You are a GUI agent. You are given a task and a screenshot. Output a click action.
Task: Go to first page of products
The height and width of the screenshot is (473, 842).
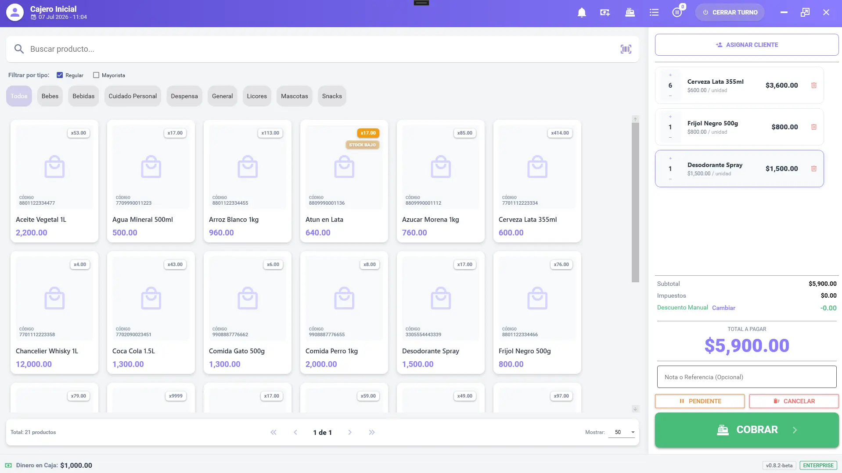tap(273, 432)
